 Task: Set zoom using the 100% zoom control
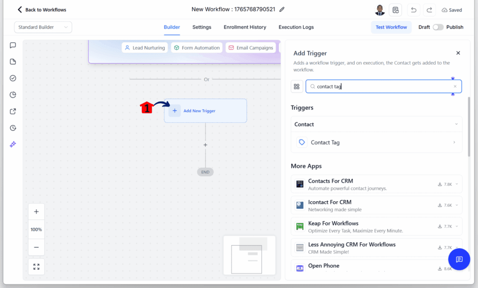coord(36,229)
